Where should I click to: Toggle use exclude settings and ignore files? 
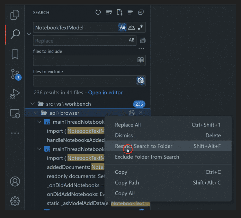coord(141,80)
